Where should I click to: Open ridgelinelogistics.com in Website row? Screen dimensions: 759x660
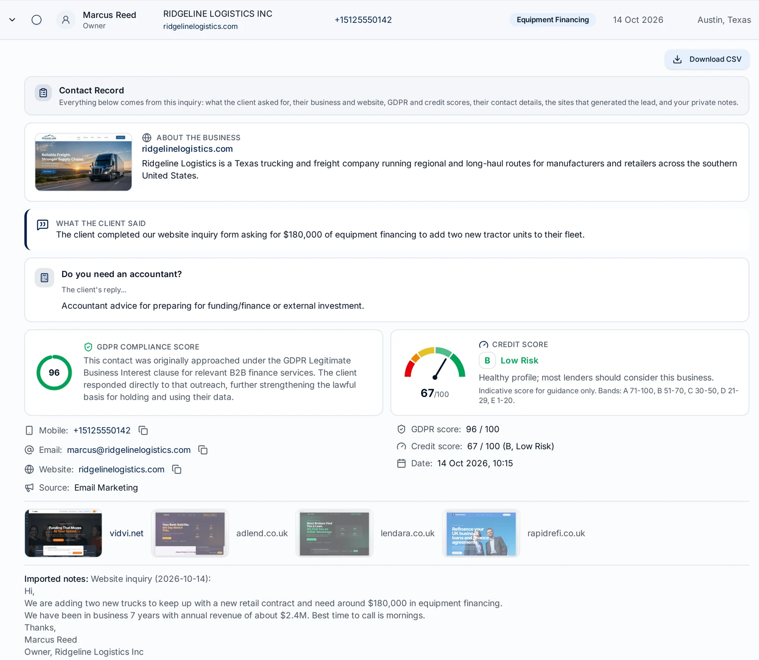pos(121,470)
